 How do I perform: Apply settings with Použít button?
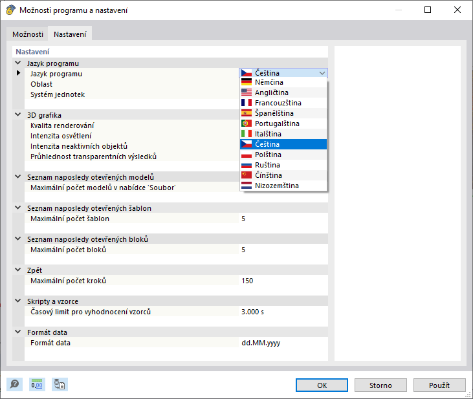tap(439, 385)
